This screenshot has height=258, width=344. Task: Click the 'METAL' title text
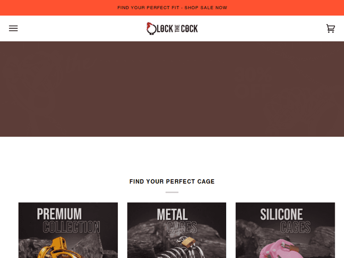pos(172,214)
